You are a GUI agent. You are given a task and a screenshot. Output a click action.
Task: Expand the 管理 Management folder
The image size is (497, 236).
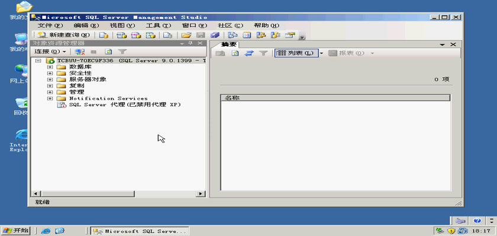point(50,92)
